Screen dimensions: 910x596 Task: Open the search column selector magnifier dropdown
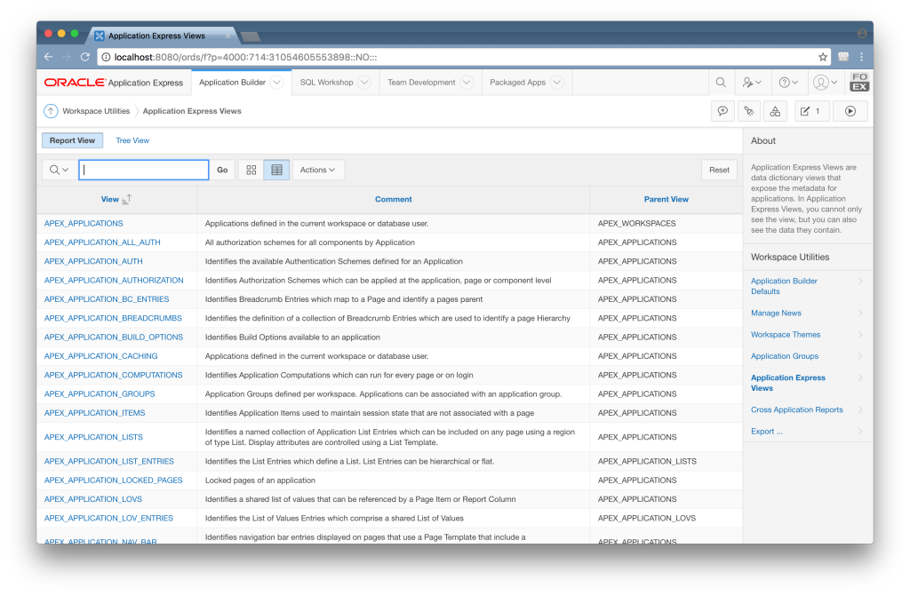[x=59, y=170]
